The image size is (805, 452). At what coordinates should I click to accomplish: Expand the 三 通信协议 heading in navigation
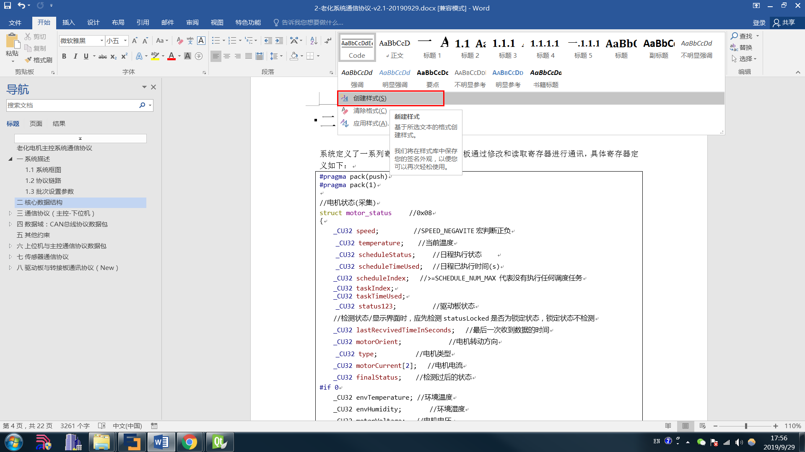coord(10,213)
